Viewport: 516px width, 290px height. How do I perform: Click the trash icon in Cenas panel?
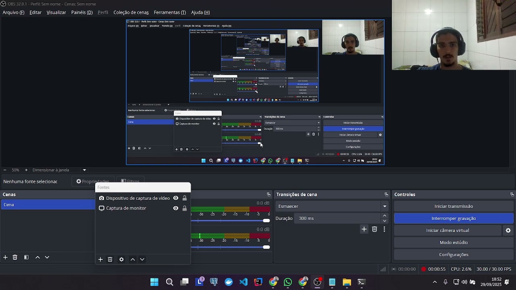15,257
